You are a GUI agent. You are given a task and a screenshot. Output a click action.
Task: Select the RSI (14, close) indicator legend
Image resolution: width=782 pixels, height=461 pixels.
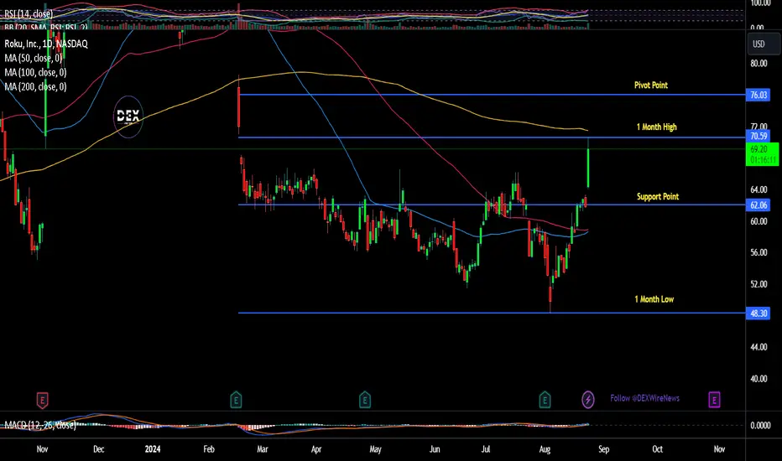(x=29, y=13)
